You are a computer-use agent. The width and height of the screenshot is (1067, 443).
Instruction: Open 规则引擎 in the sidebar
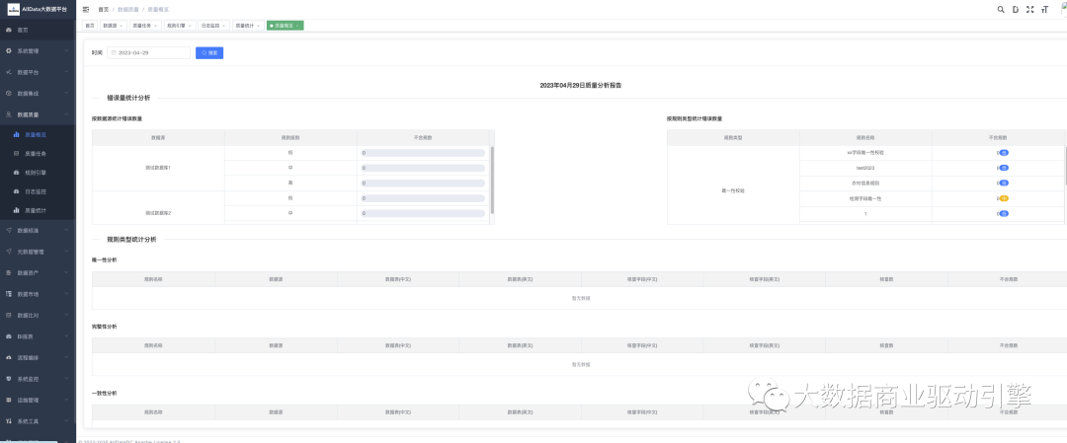36,172
